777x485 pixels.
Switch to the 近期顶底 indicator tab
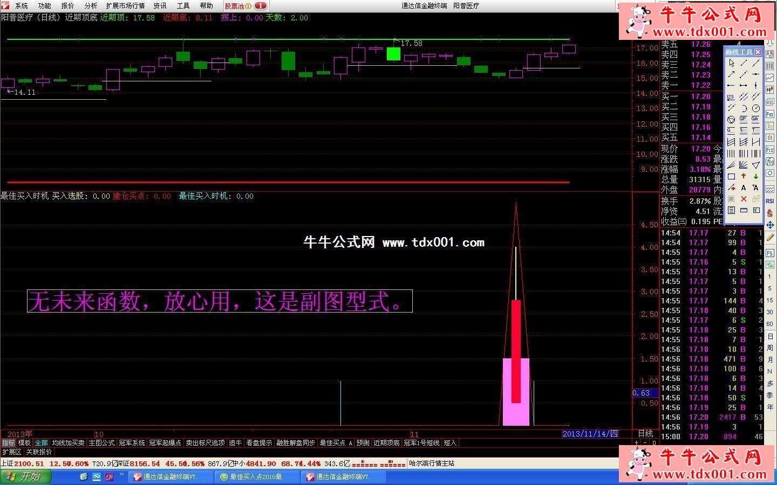[x=386, y=443]
